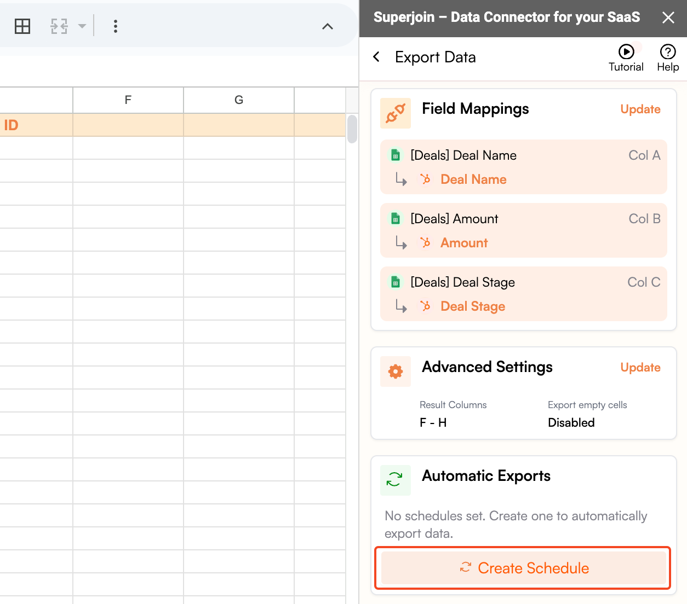Select the orange Amount HubSpot field

pos(464,243)
